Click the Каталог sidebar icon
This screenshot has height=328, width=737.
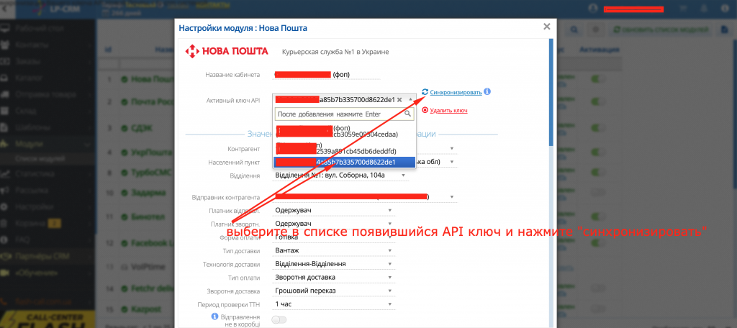pyautogui.click(x=5, y=78)
